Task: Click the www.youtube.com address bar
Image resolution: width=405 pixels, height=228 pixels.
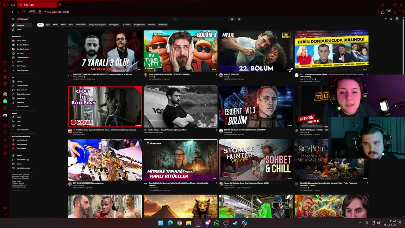Action: (56, 12)
